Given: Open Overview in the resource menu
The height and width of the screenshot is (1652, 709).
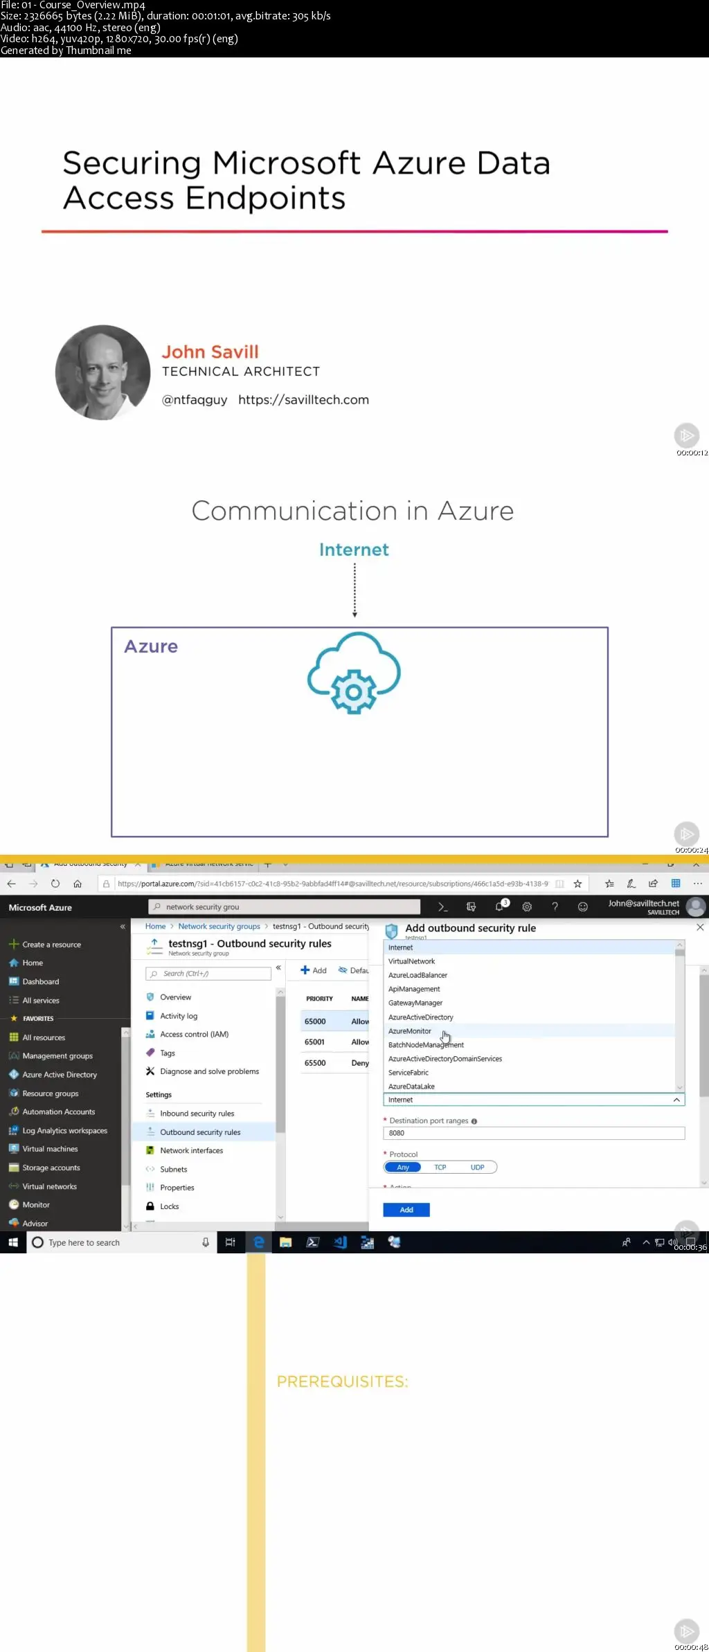Looking at the screenshot, I should [x=176, y=997].
